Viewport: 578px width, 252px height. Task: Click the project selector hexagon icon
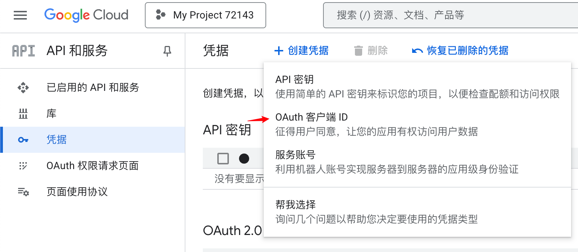click(x=160, y=15)
